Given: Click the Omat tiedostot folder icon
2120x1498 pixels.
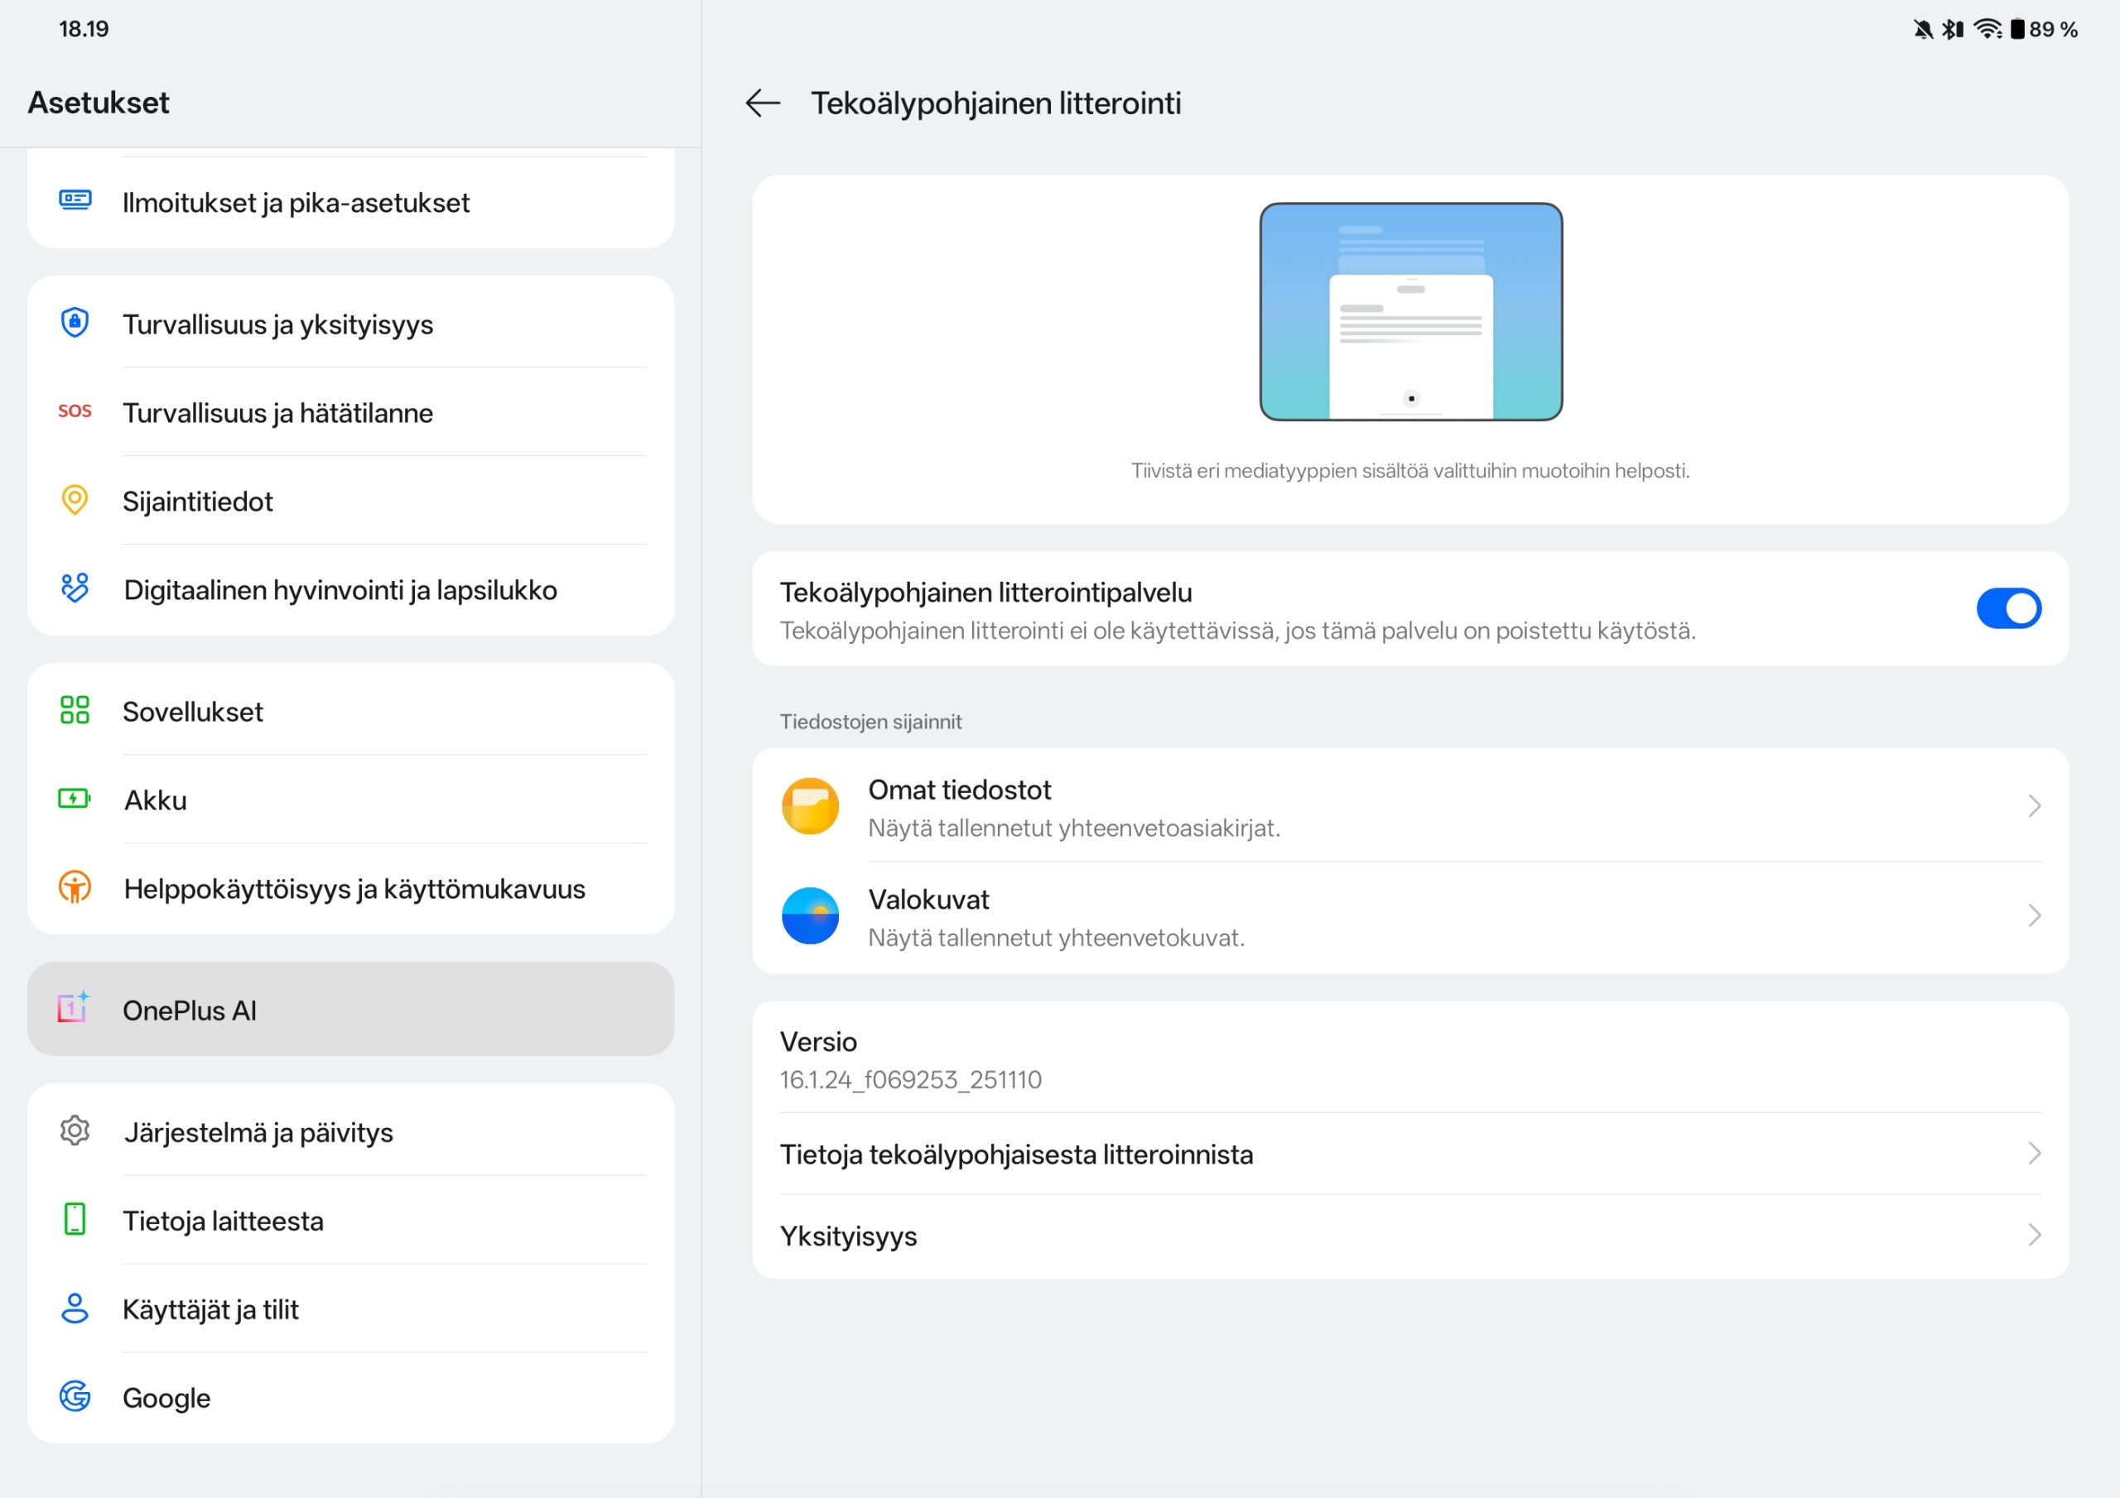Looking at the screenshot, I should pyautogui.click(x=810, y=806).
